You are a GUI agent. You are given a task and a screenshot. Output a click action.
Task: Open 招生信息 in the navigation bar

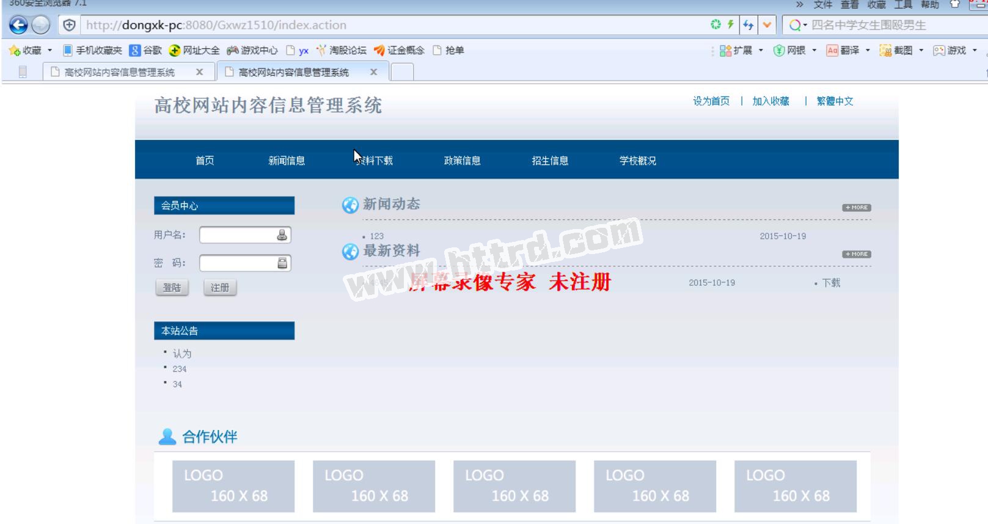tap(550, 161)
